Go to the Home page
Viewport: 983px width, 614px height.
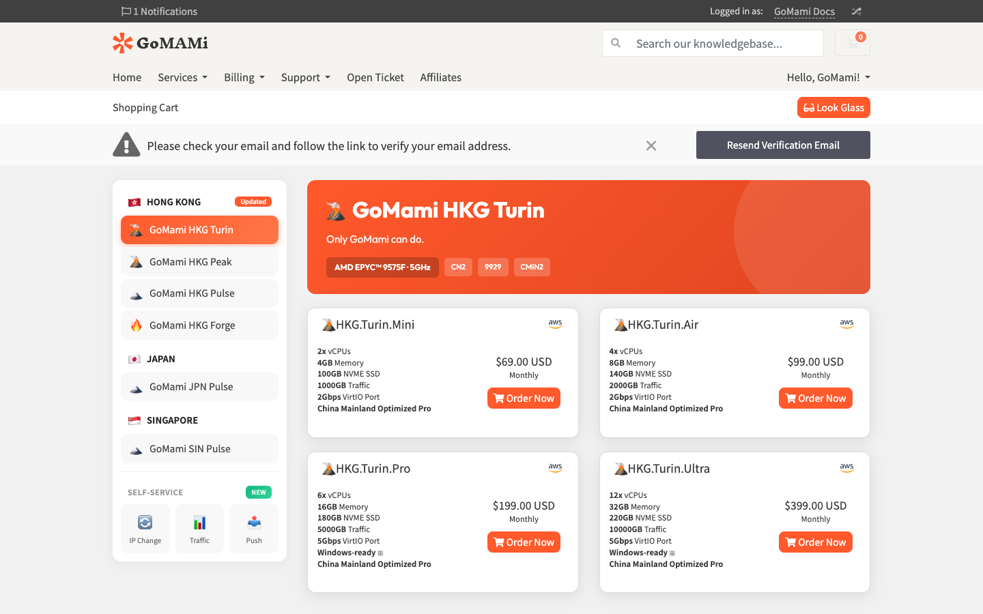pyautogui.click(x=127, y=77)
